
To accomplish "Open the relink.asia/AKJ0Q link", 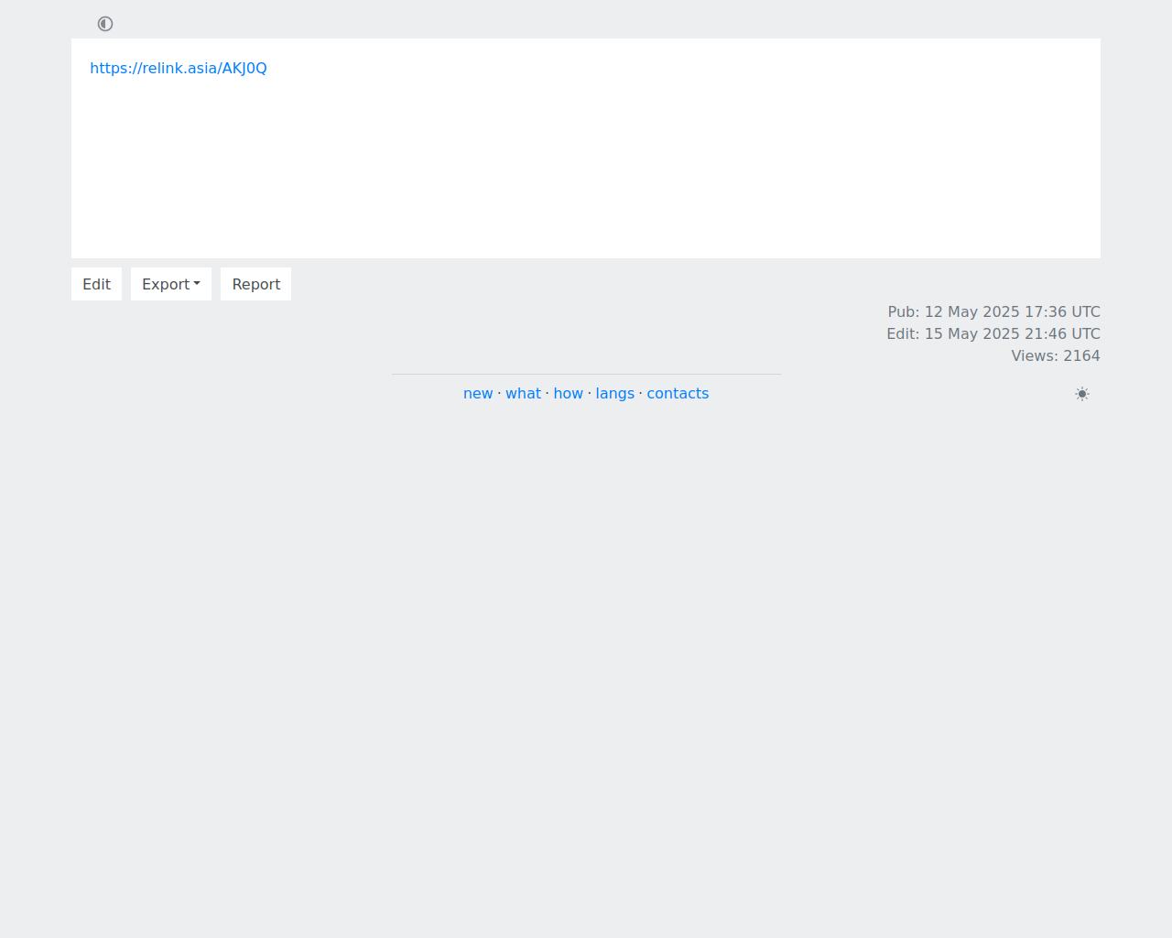I will (x=179, y=68).
